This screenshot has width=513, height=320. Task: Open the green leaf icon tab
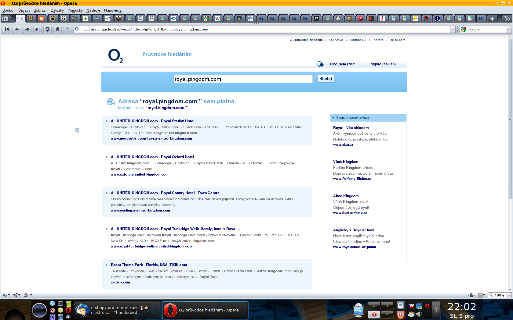85,19
